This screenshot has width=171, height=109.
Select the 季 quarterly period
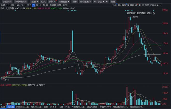click(x=44, y=5)
